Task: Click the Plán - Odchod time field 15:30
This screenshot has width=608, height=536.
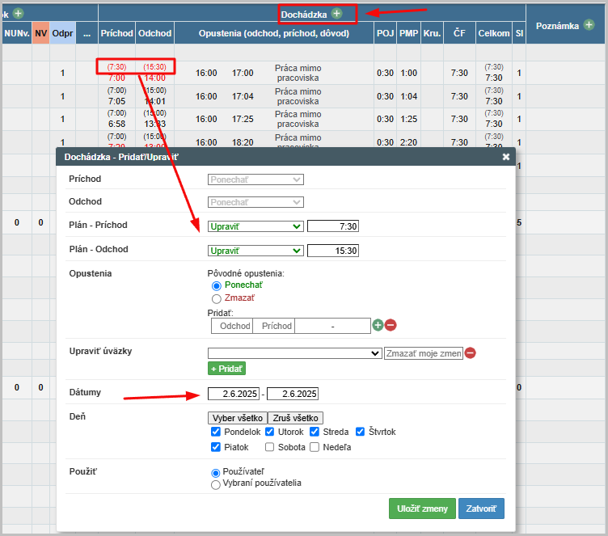Action: [333, 251]
